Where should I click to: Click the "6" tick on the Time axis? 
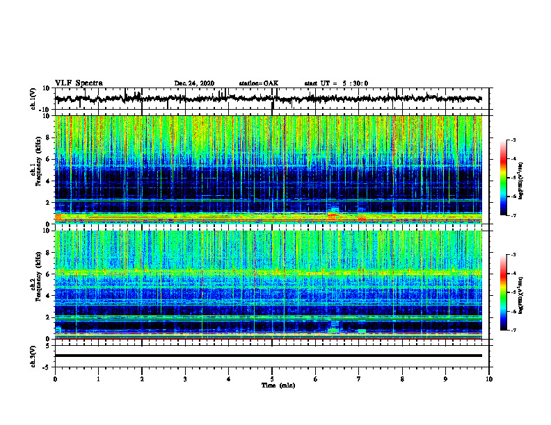coord(316,379)
